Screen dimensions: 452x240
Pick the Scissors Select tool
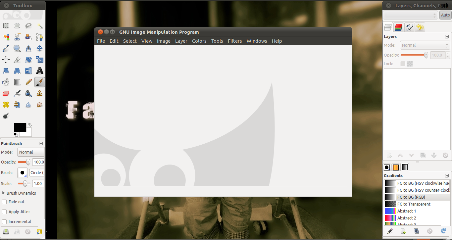tap(17, 37)
